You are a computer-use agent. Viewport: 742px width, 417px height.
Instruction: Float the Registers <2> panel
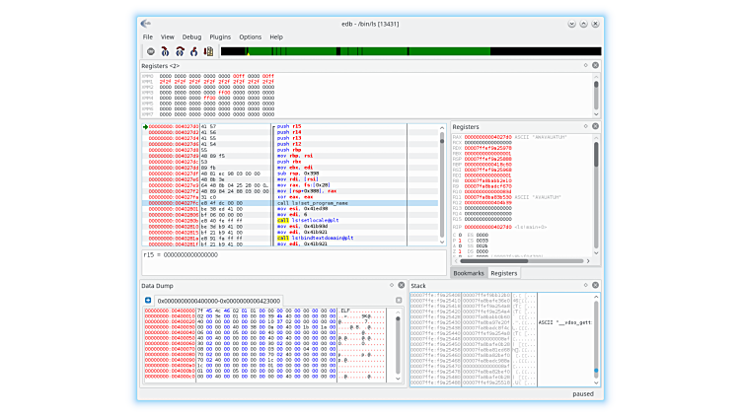tap(586, 65)
